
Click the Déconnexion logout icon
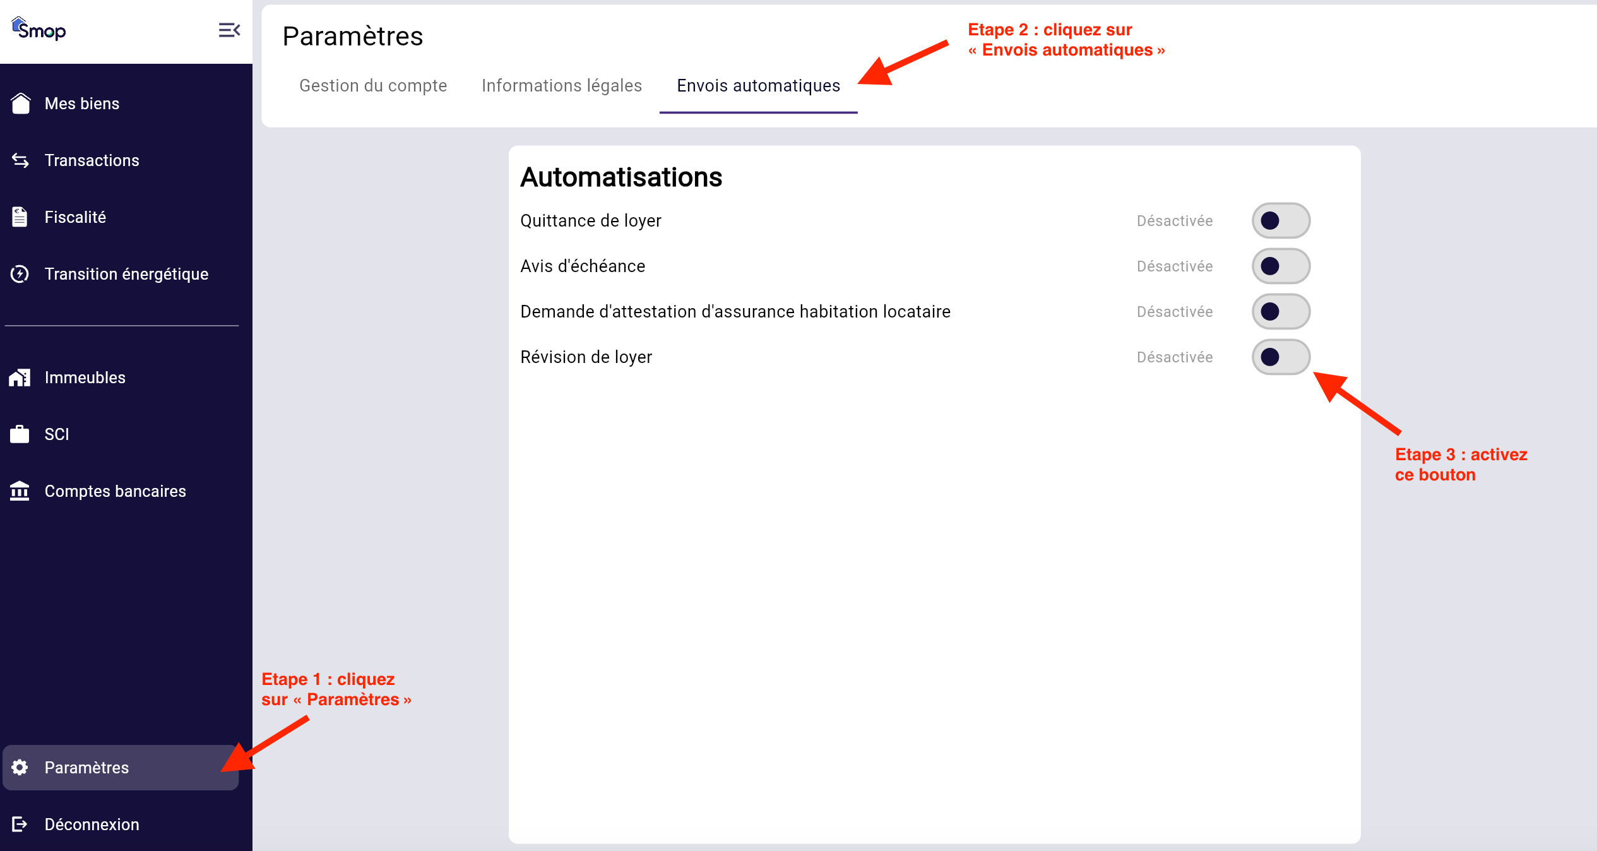[x=20, y=824]
